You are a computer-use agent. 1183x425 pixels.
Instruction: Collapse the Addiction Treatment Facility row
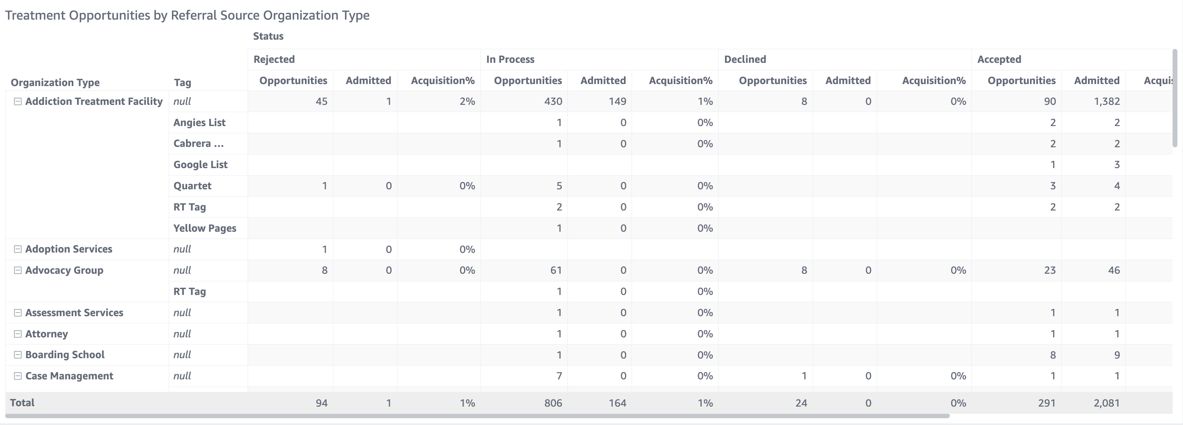click(18, 101)
